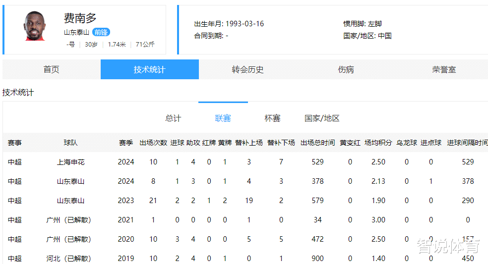Click 中超 in the 上海申花 row
The width and height of the screenshot is (488, 264).
14,162
